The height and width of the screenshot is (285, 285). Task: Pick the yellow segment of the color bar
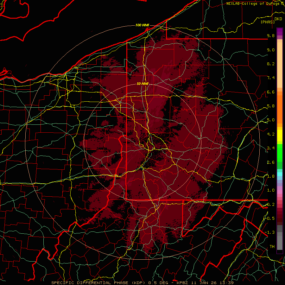(280, 136)
